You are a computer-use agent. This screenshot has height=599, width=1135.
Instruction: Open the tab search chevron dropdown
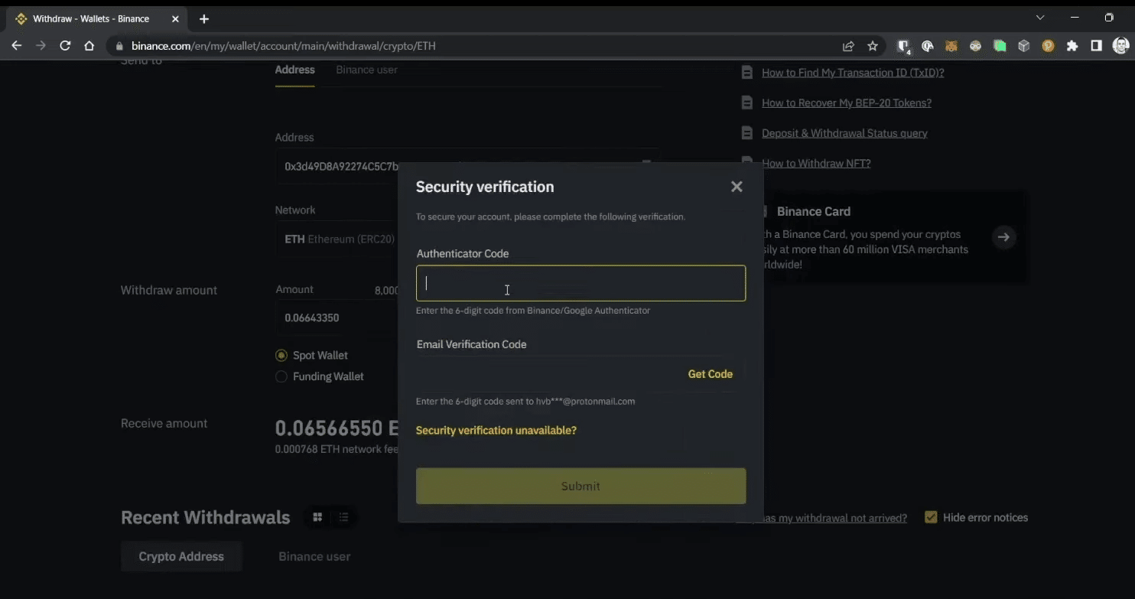click(1040, 18)
